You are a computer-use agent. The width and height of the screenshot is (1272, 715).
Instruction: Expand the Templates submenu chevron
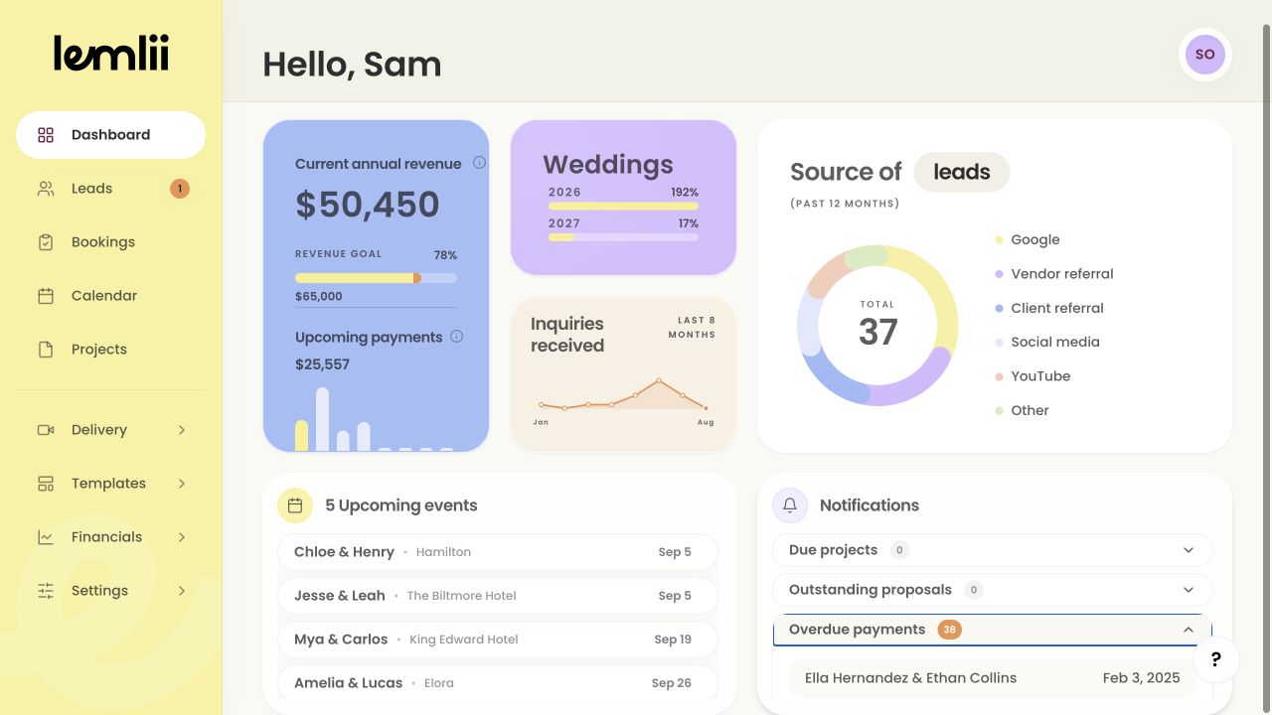[182, 484]
